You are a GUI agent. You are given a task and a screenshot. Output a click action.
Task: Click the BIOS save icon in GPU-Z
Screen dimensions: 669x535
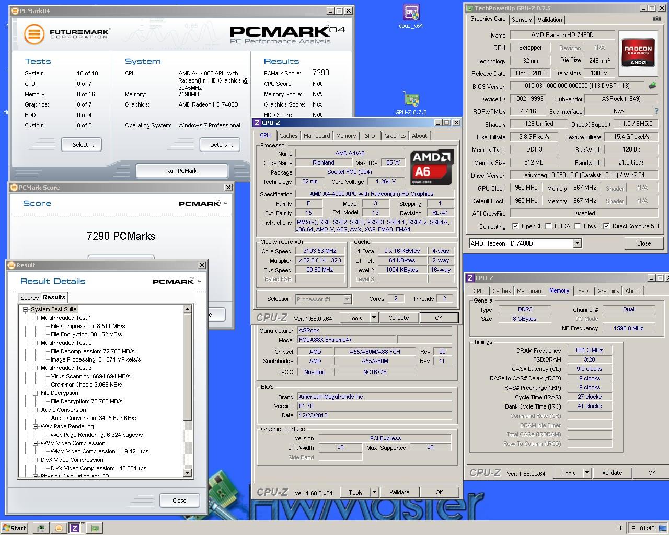[652, 85]
